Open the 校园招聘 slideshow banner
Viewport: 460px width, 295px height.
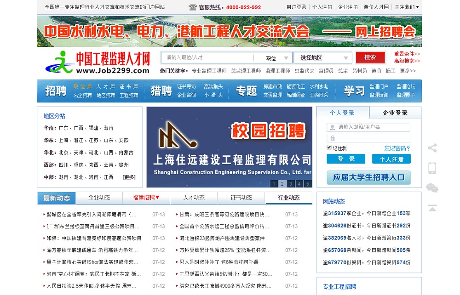(x=229, y=147)
